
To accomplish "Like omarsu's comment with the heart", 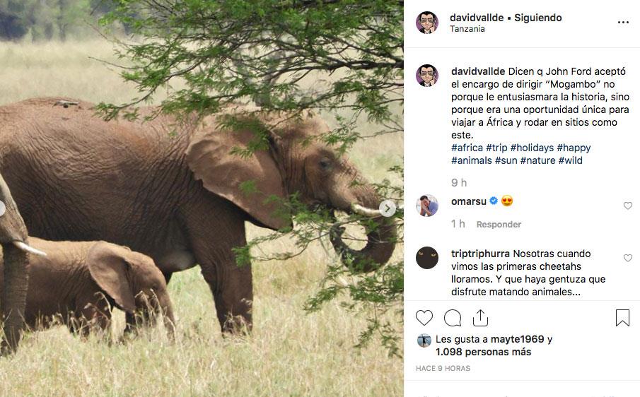I will (x=627, y=206).
